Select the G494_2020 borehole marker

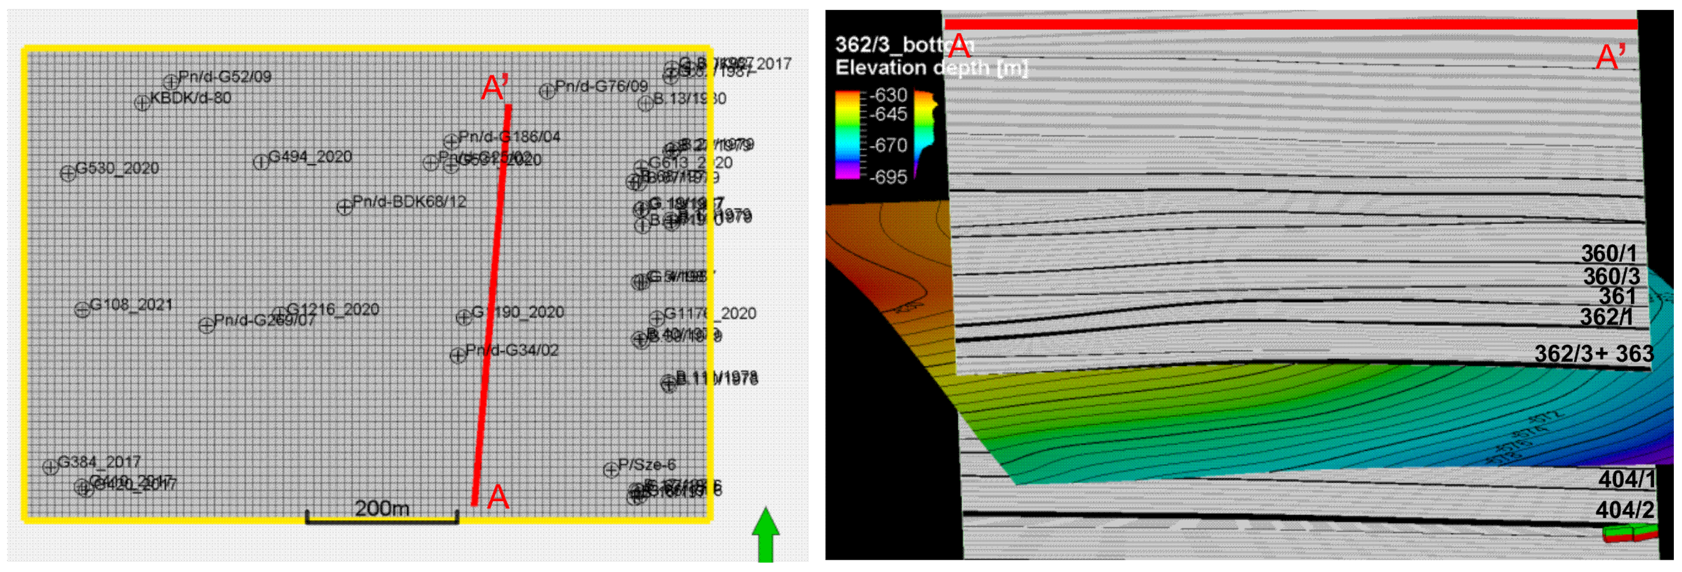coord(260,162)
